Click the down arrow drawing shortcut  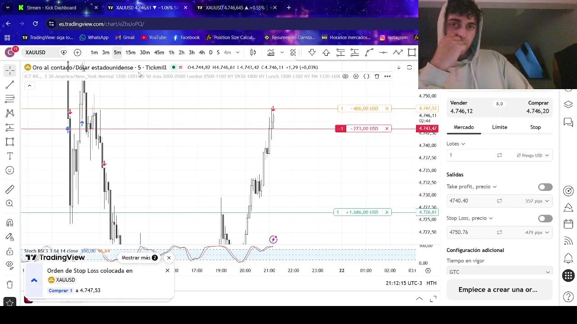pos(312,53)
